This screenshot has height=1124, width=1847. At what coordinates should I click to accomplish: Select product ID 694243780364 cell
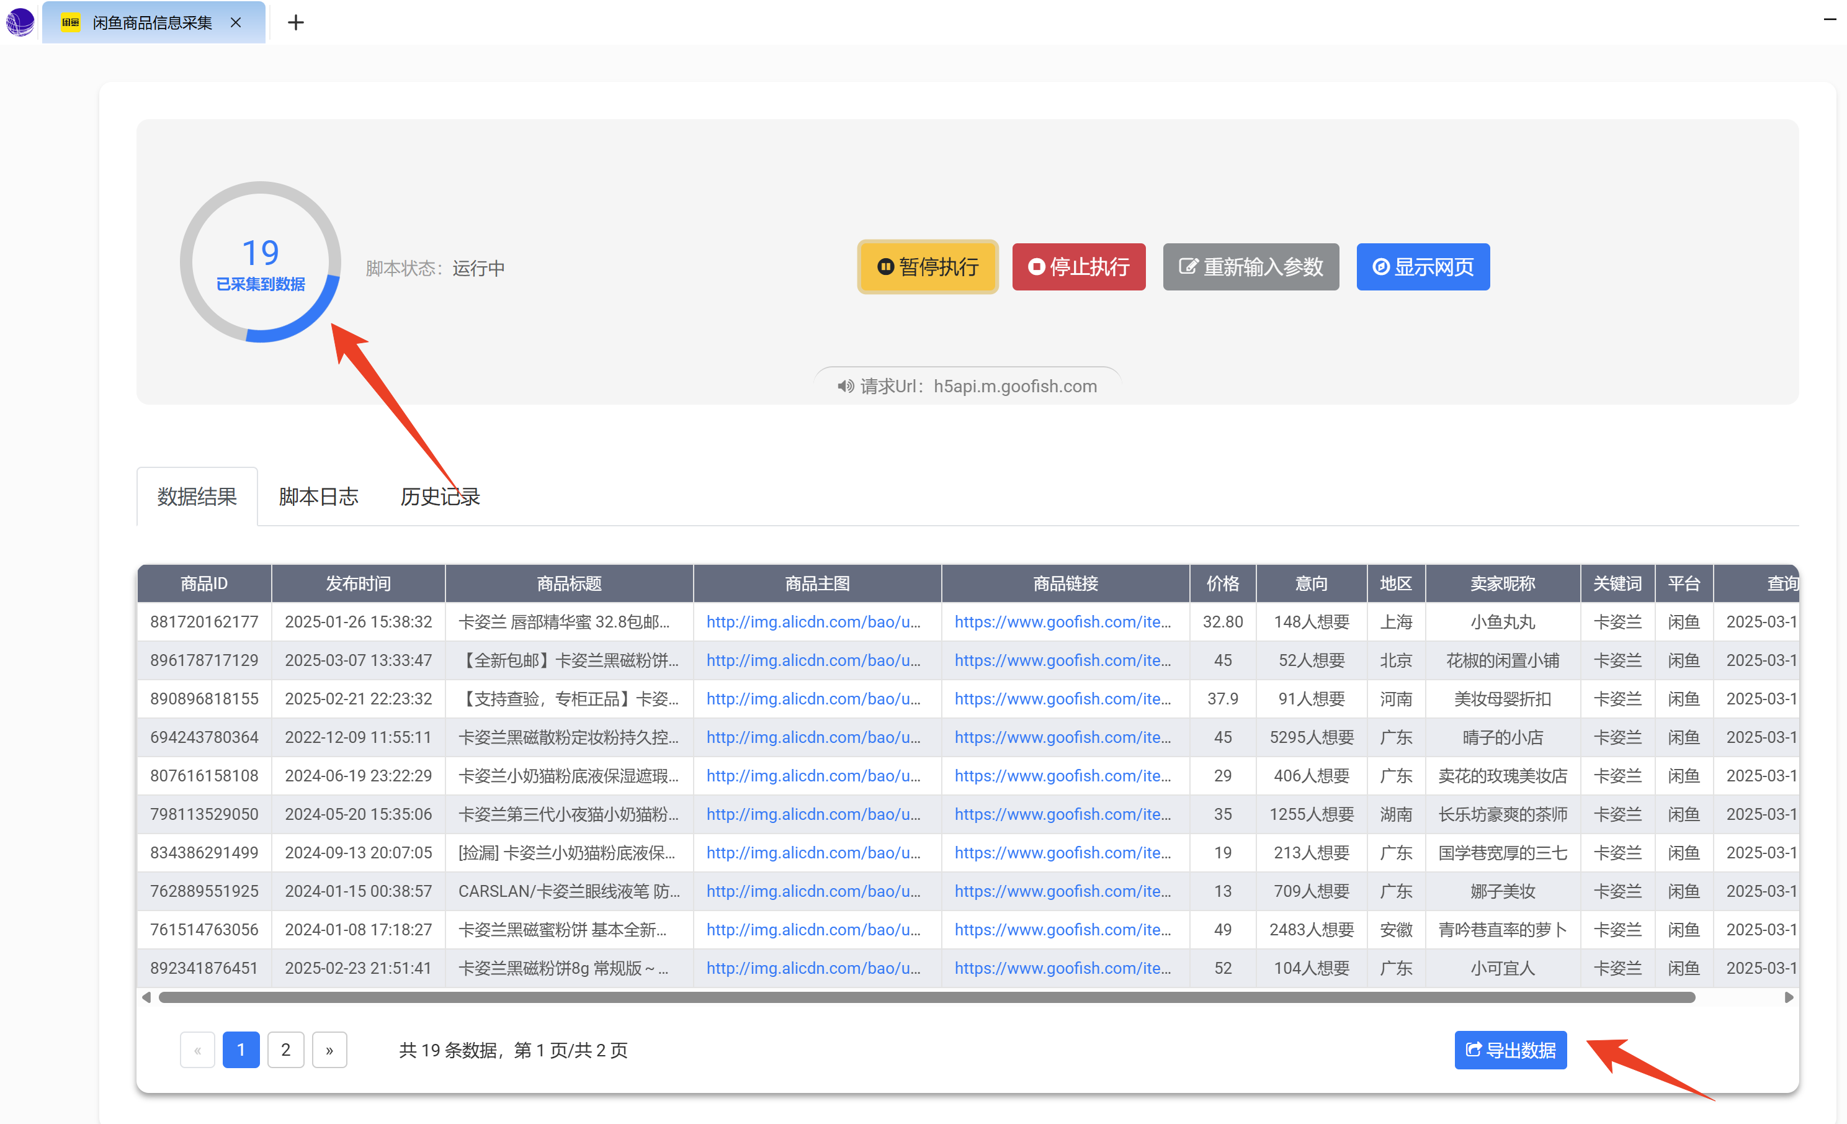[x=204, y=737]
